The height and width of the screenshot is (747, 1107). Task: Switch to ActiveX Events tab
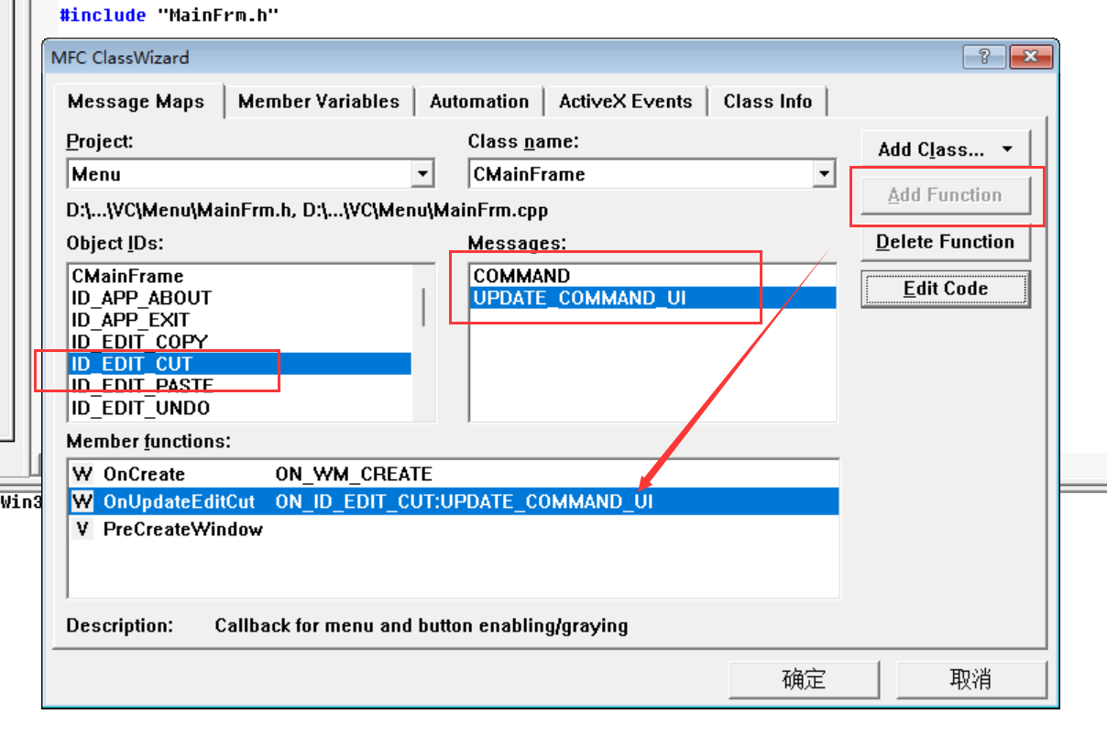(x=626, y=101)
